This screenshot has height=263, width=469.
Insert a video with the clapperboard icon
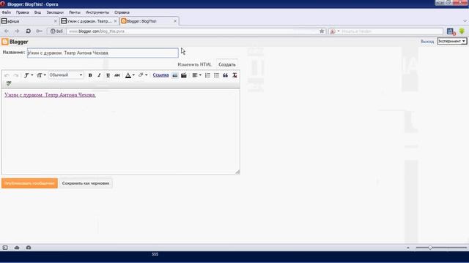tap(184, 75)
